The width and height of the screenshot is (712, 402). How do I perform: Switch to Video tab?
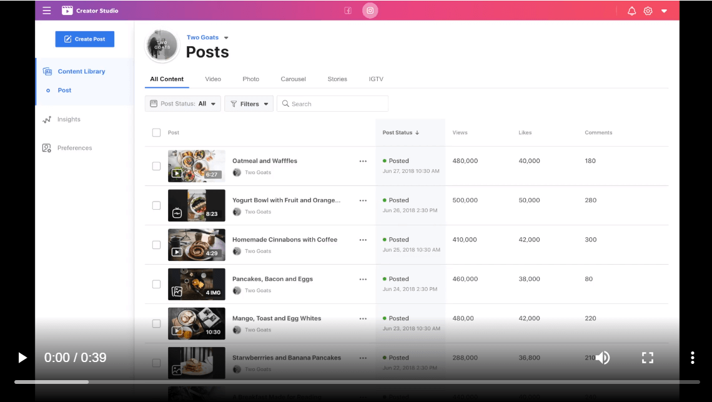pos(213,79)
